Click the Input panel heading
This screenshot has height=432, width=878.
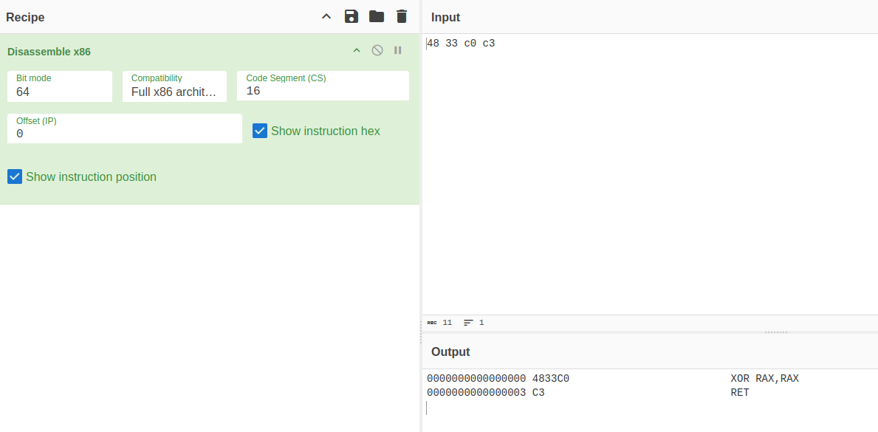coord(446,18)
